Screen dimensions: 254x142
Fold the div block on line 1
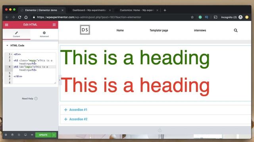click(x=12, y=54)
